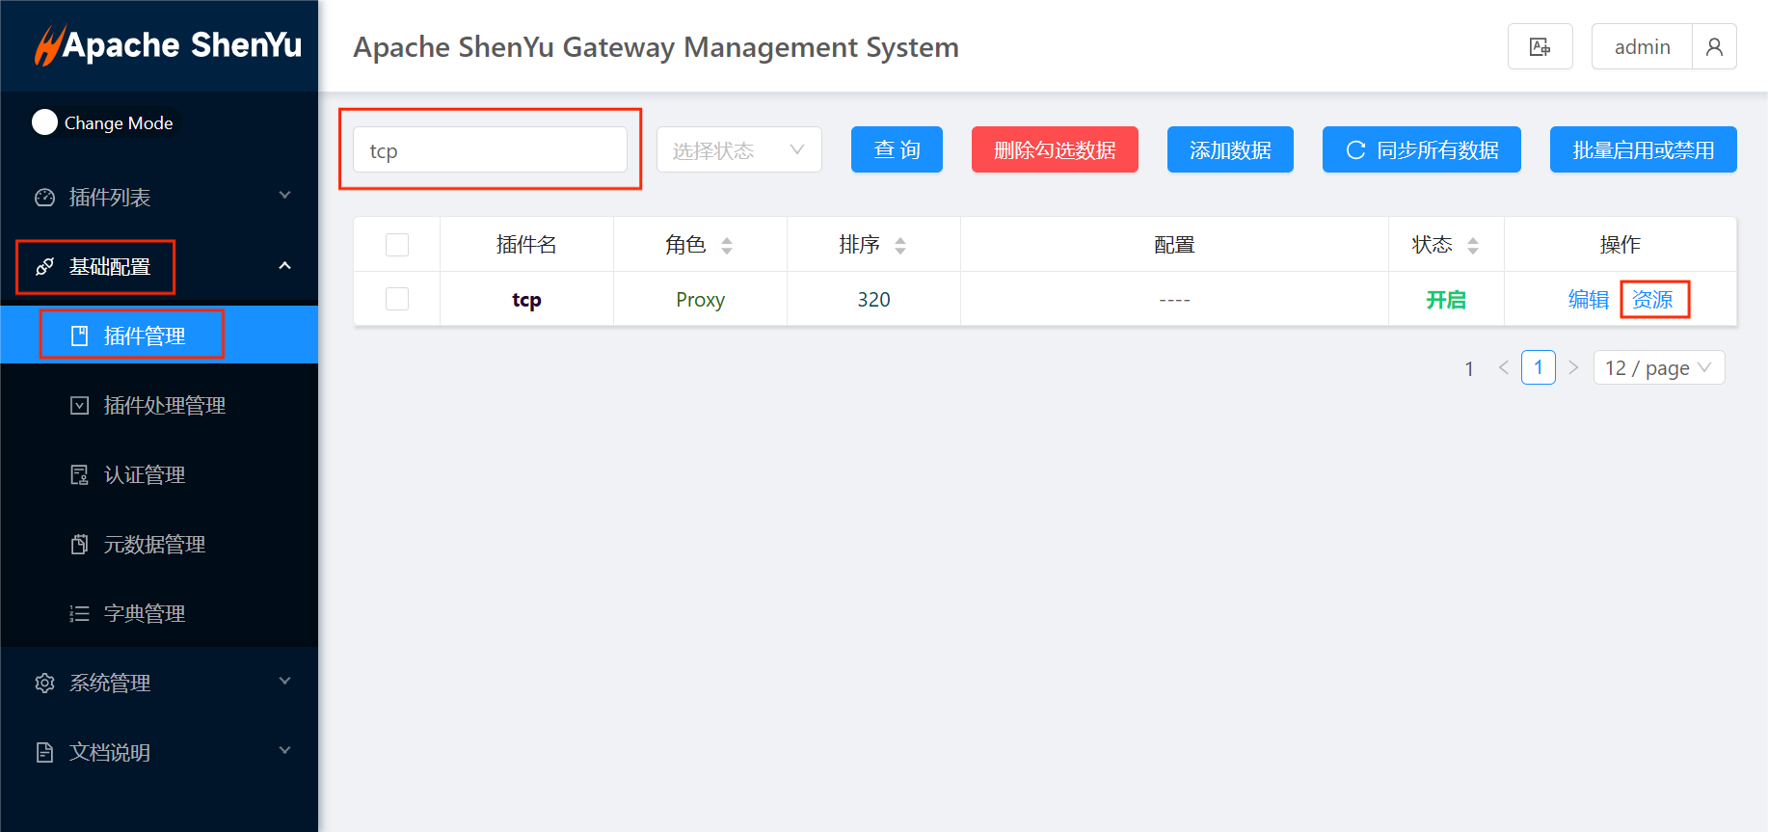Toggle the Change Mode switch
The image size is (1768, 832).
(x=45, y=122)
